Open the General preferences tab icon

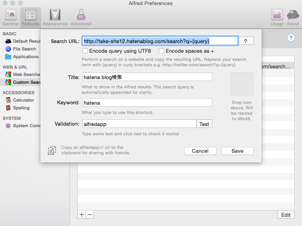[x=10, y=15]
